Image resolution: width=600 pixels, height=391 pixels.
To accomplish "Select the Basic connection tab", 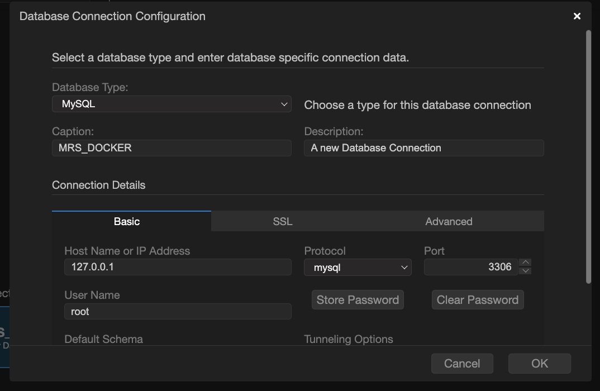I will tap(127, 221).
